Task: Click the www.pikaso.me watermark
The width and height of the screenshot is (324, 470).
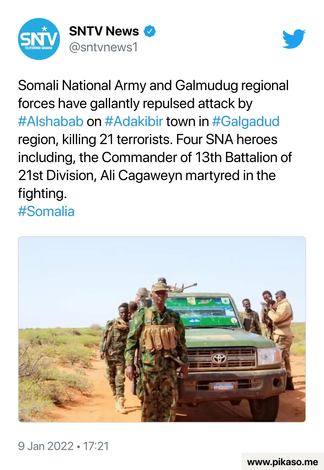Action: coord(283,462)
